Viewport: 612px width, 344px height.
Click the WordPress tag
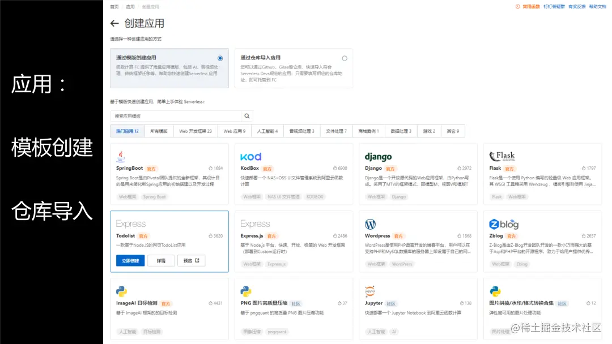coord(402,264)
